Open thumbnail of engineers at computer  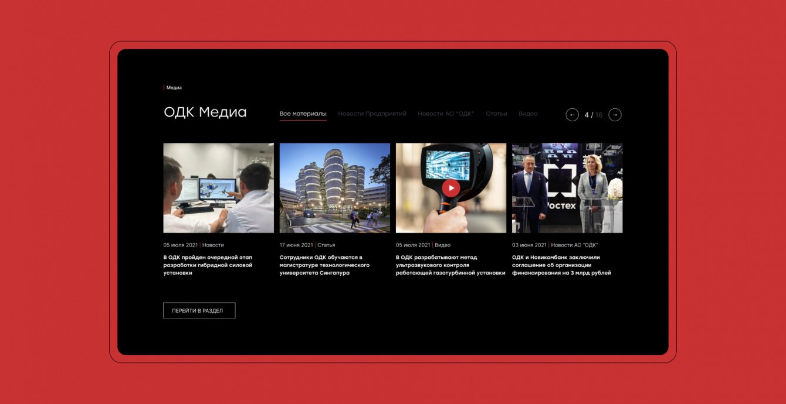pos(218,188)
